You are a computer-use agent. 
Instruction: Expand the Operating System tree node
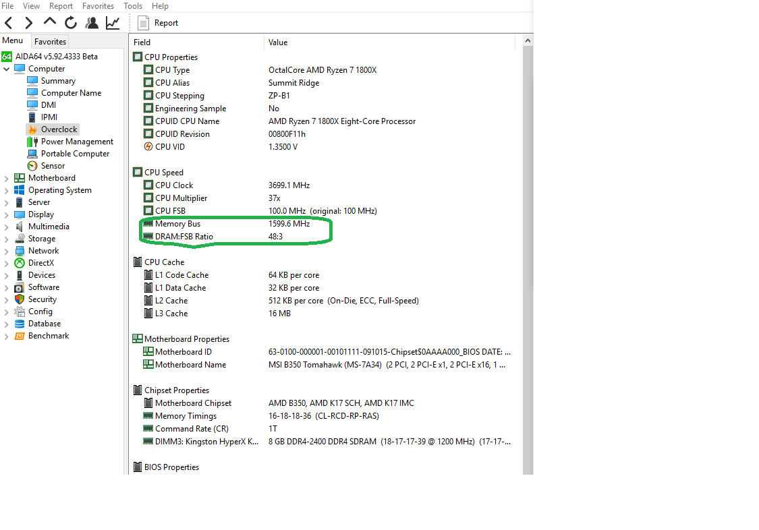[6, 191]
